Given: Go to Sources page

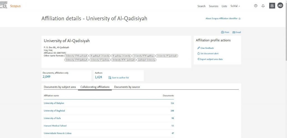Looking at the screenshot, I should point(214,6).
